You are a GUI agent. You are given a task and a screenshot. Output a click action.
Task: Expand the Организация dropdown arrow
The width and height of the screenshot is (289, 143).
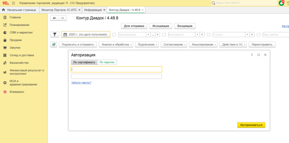pyautogui.click(x=148, y=35)
